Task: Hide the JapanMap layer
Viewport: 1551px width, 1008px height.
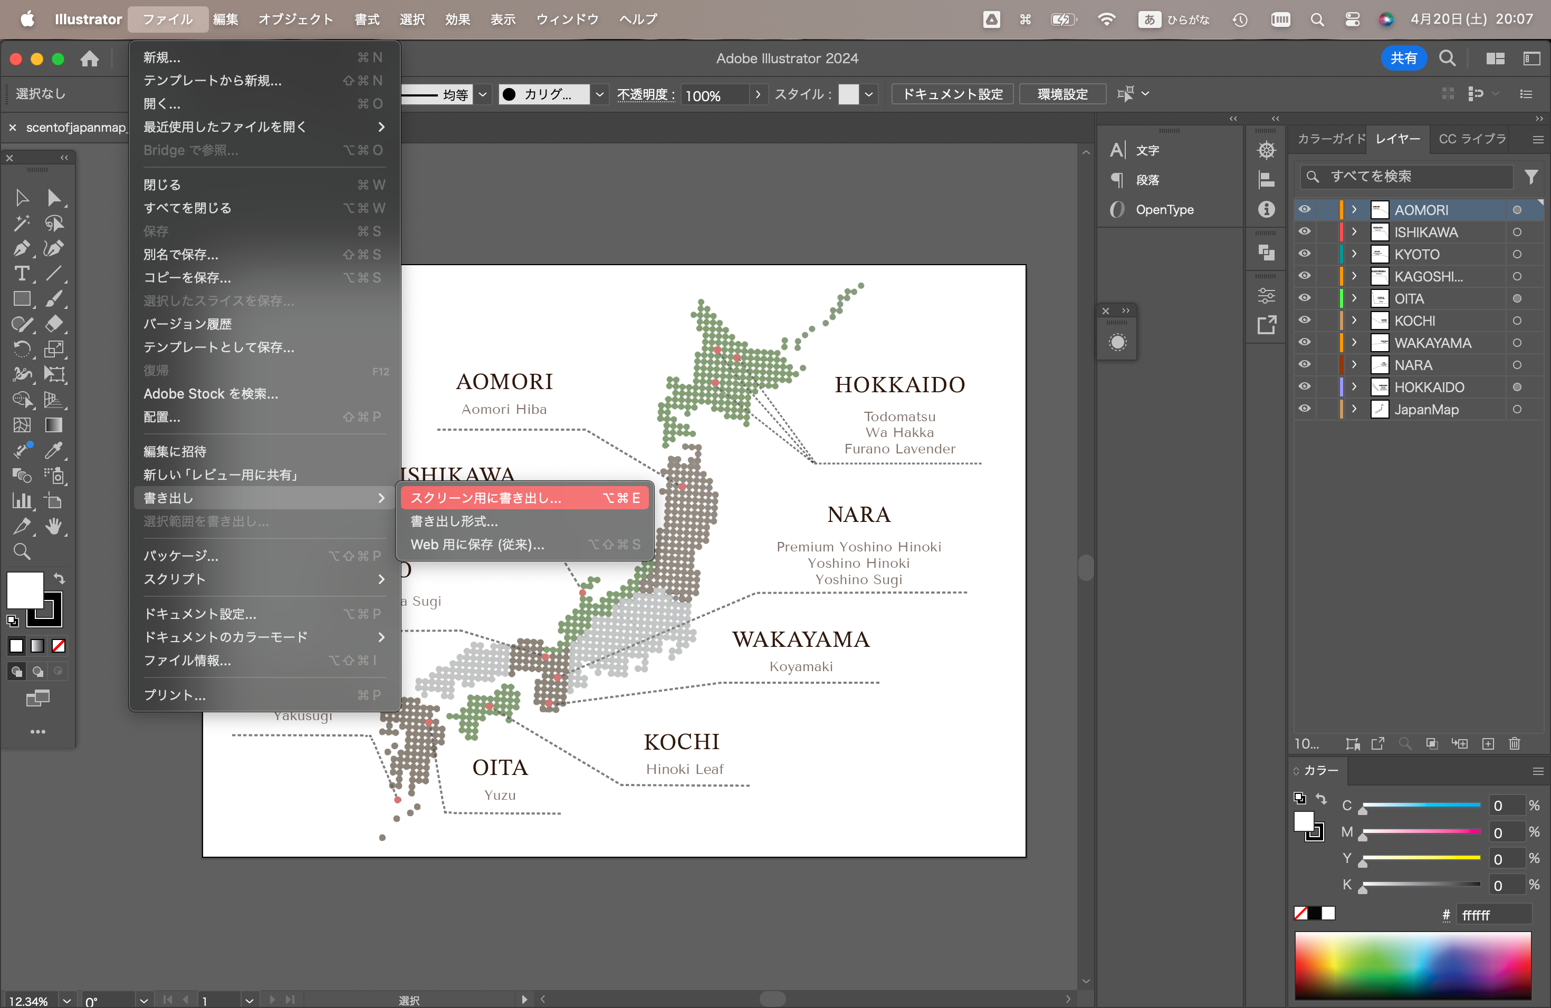Action: coord(1304,409)
